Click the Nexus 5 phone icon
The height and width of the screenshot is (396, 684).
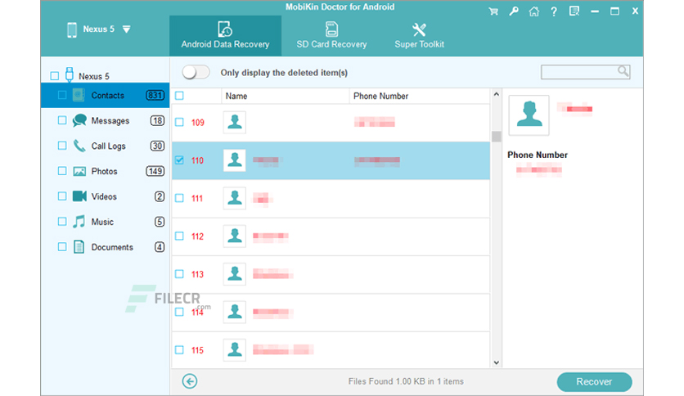coord(72,29)
